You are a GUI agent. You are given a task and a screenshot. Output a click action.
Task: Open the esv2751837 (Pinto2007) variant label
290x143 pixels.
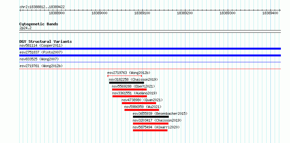pyautogui.click(x=41, y=52)
